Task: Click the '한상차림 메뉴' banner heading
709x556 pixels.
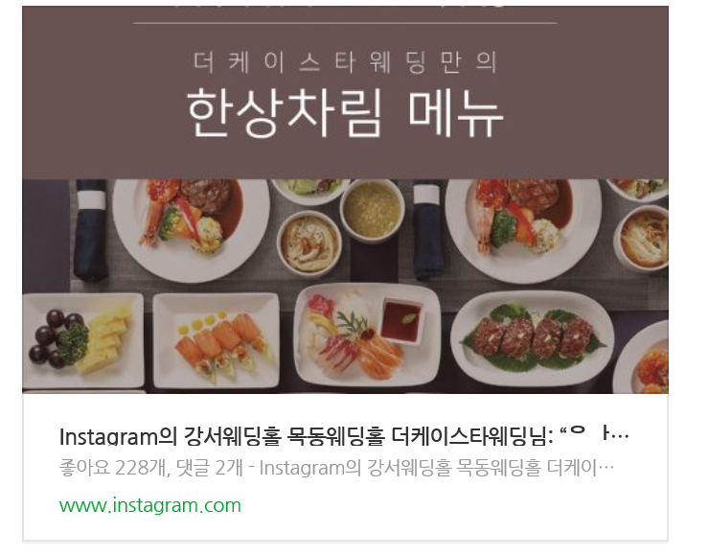Action: pos(345,112)
